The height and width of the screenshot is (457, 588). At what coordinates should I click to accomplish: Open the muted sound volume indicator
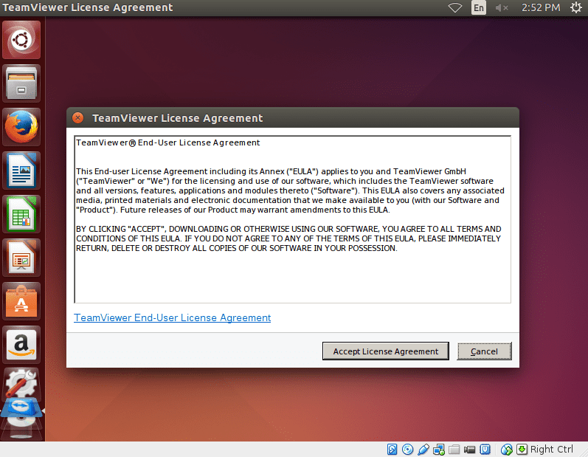[502, 7]
